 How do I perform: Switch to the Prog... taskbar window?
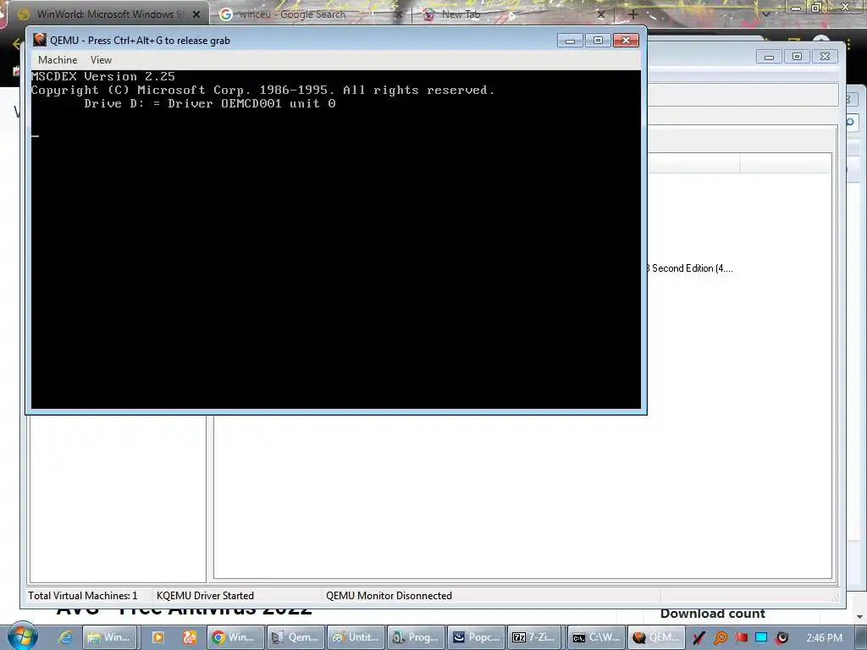pos(415,637)
